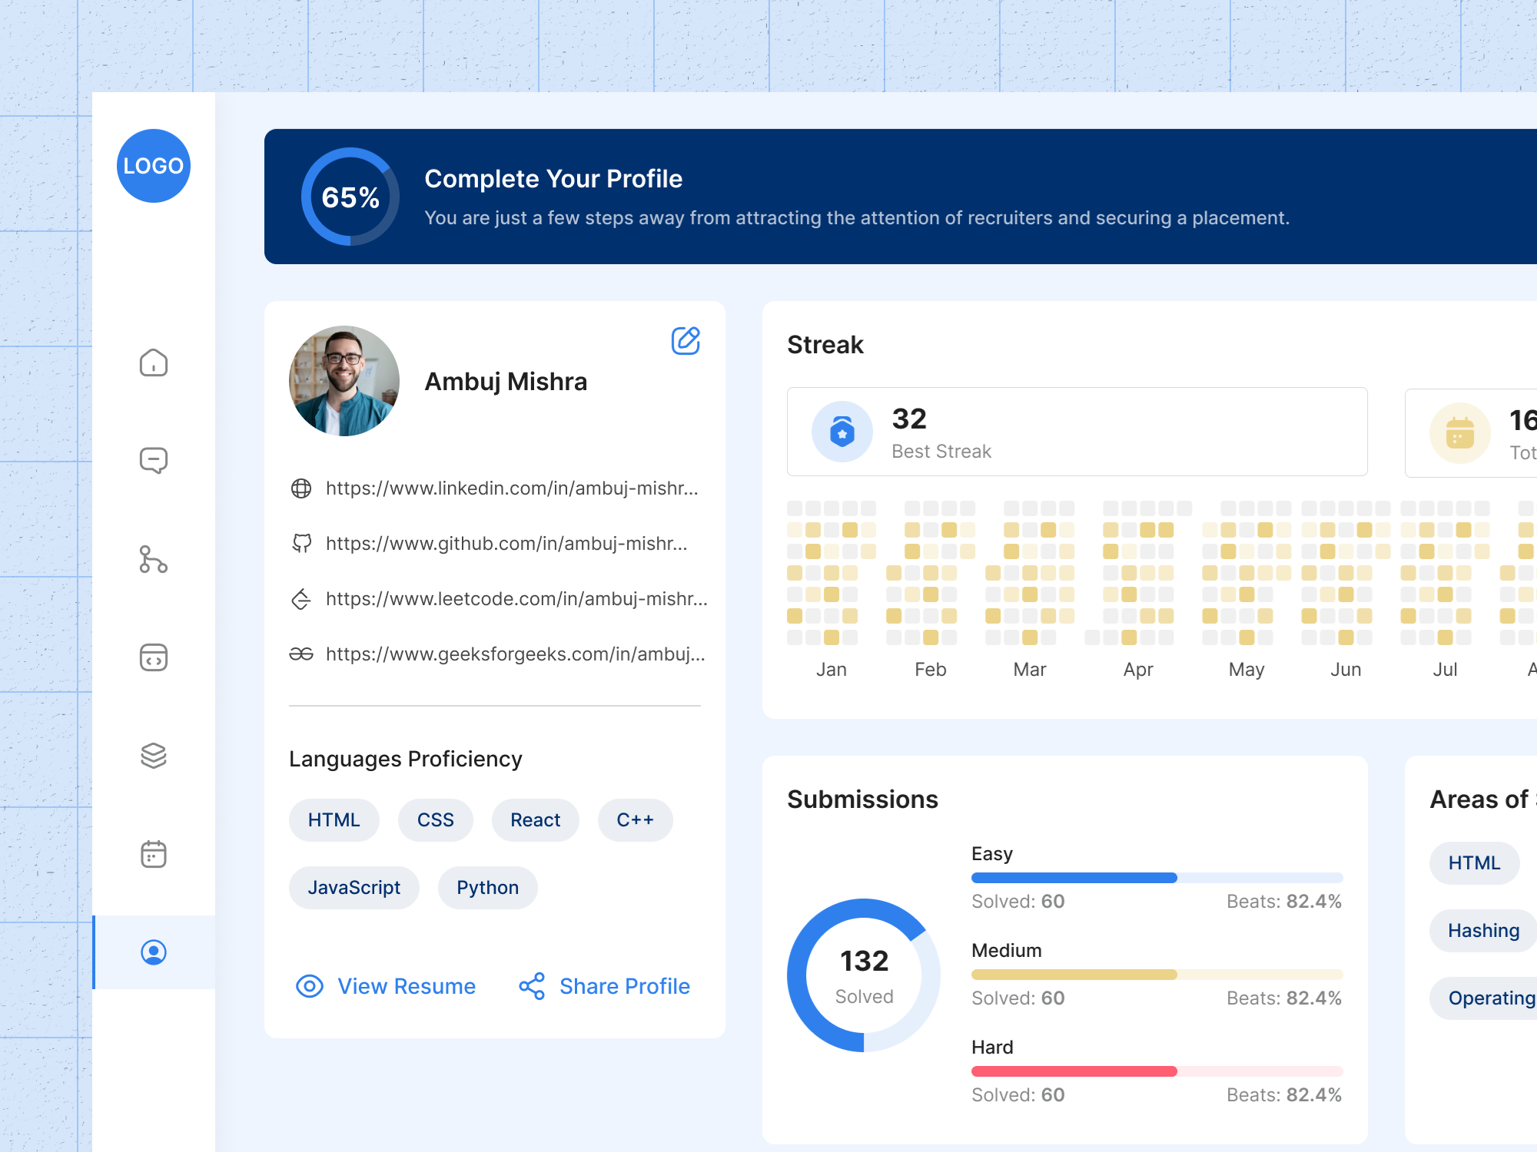
Task: Click the LOGO circle at the top left
Action: click(154, 166)
